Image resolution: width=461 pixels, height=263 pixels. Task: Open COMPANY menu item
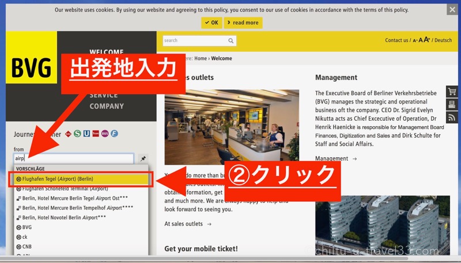pyautogui.click(x=107, y=106)
